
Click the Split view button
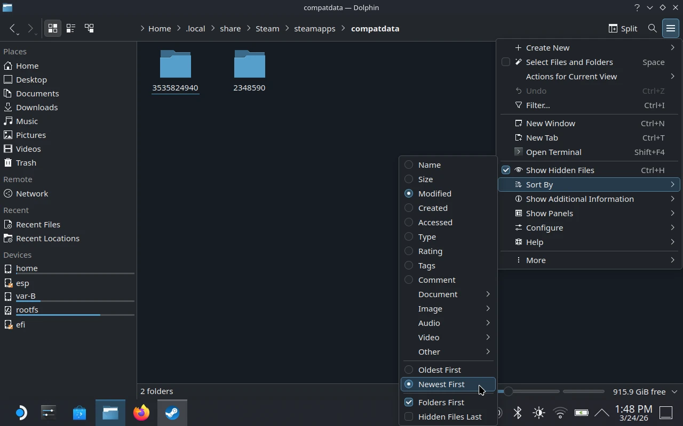(623, 28)
